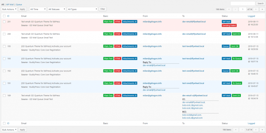Screen dimensions: 266x133
Task: Click top first-page pagination arrow
Action: 229,9
